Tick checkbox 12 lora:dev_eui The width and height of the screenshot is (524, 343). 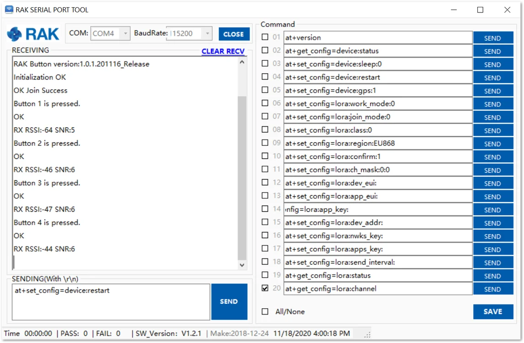point(265,182)
